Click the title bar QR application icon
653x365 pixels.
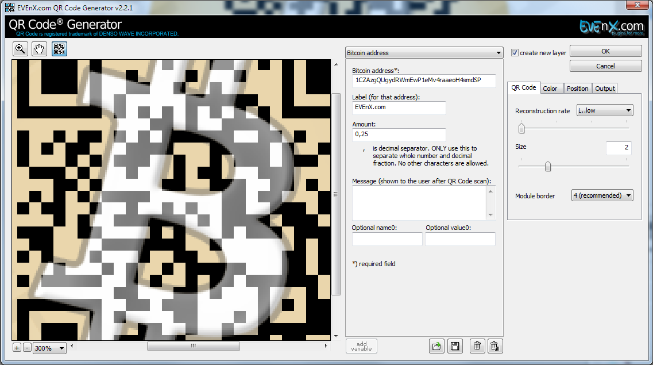click(x=10, y=7)
